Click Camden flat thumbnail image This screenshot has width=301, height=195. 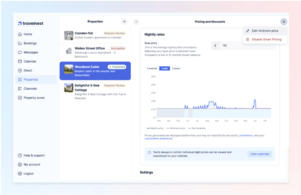click(x=69, y=35)
